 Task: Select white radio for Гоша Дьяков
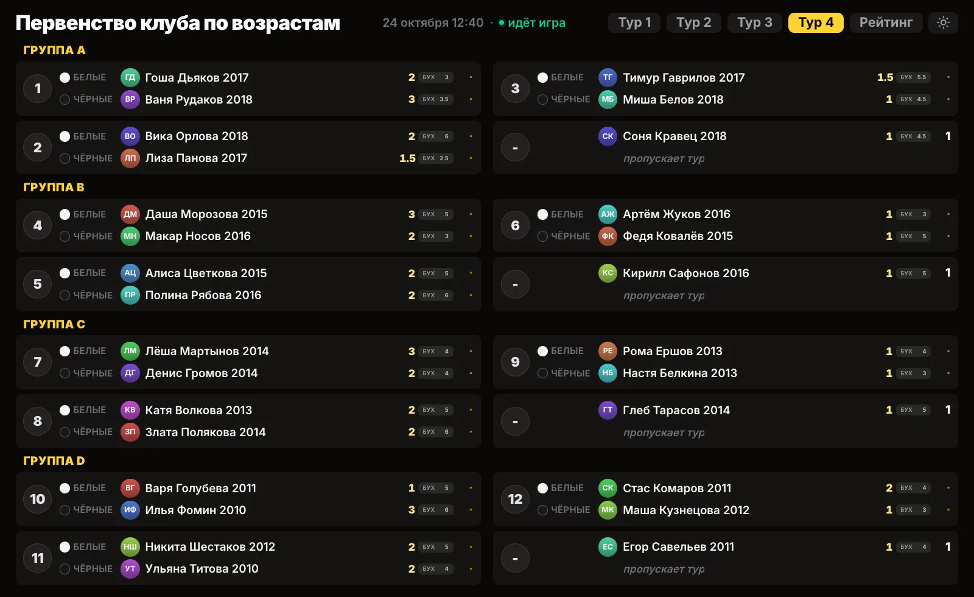(65, 77)
